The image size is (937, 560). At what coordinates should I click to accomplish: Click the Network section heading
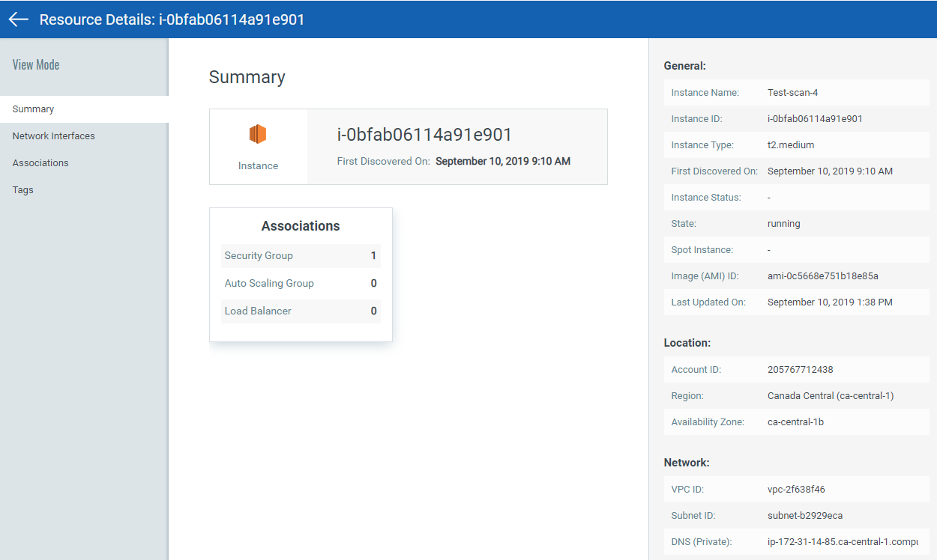point(687,463)
